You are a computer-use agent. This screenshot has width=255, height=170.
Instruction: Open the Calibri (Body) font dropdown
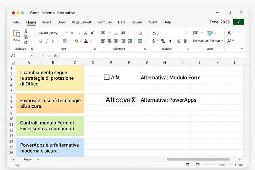(53, 33)
